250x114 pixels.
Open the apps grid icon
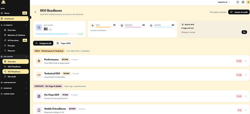pos(243,2)
